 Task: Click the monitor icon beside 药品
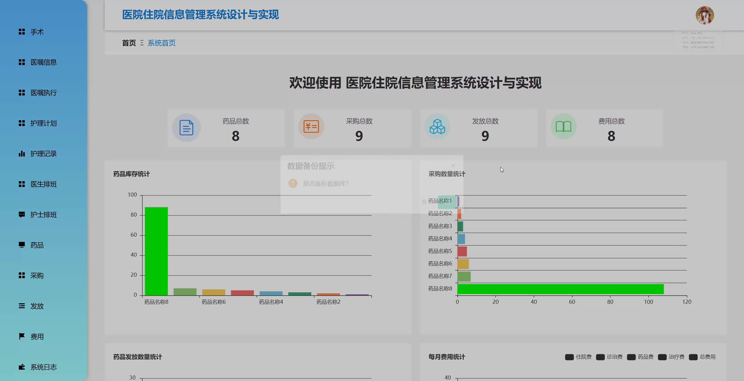[22, 245]
